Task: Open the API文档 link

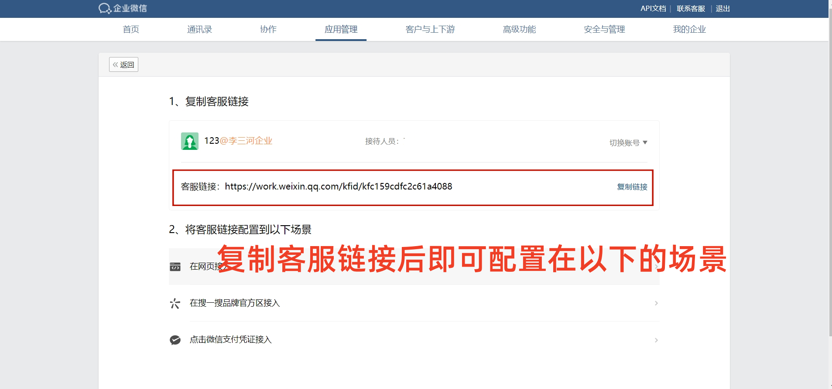Action: (x=653, y=8)
